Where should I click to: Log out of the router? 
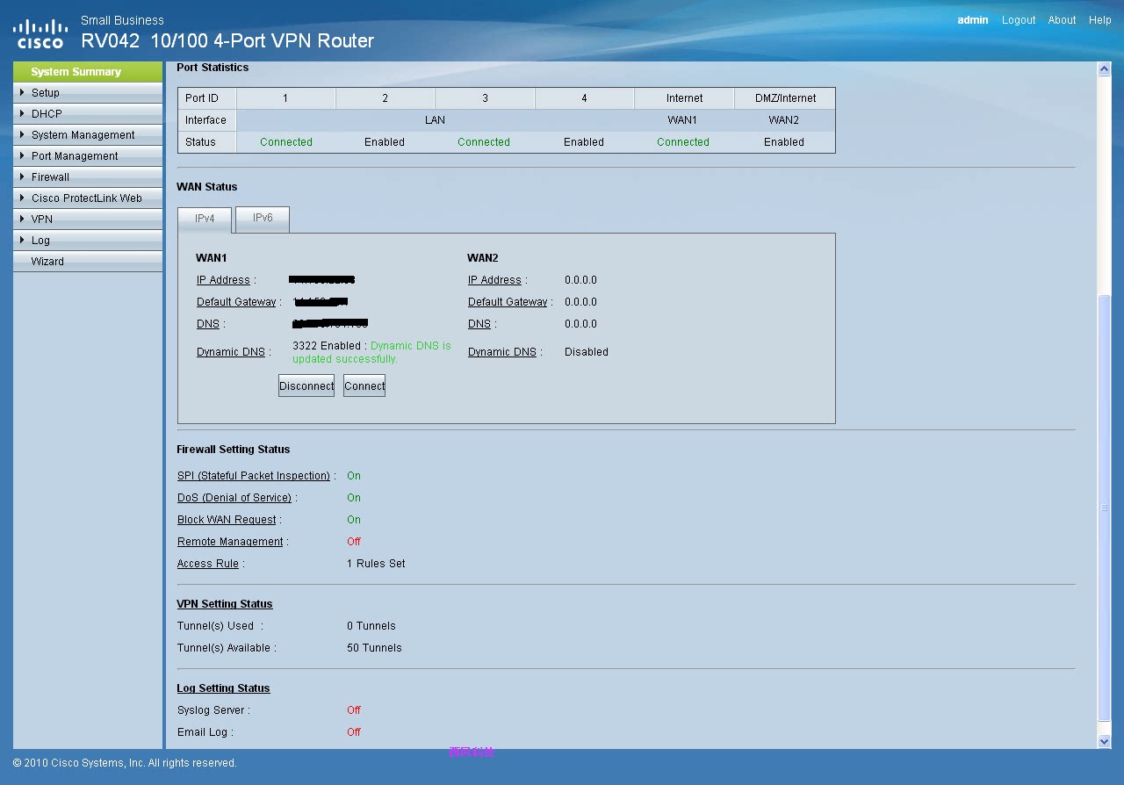pos(1019,20)
